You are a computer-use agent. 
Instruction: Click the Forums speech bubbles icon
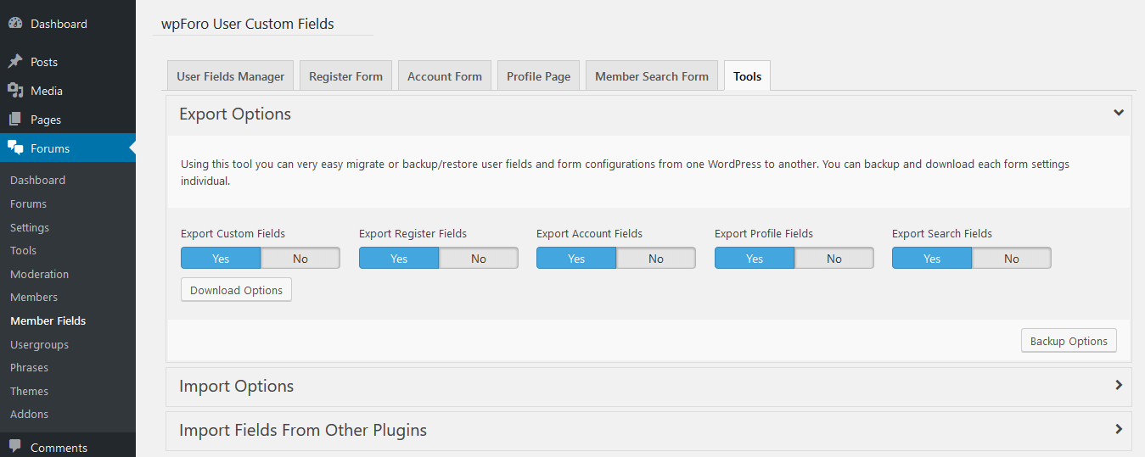tap(15, 148)
